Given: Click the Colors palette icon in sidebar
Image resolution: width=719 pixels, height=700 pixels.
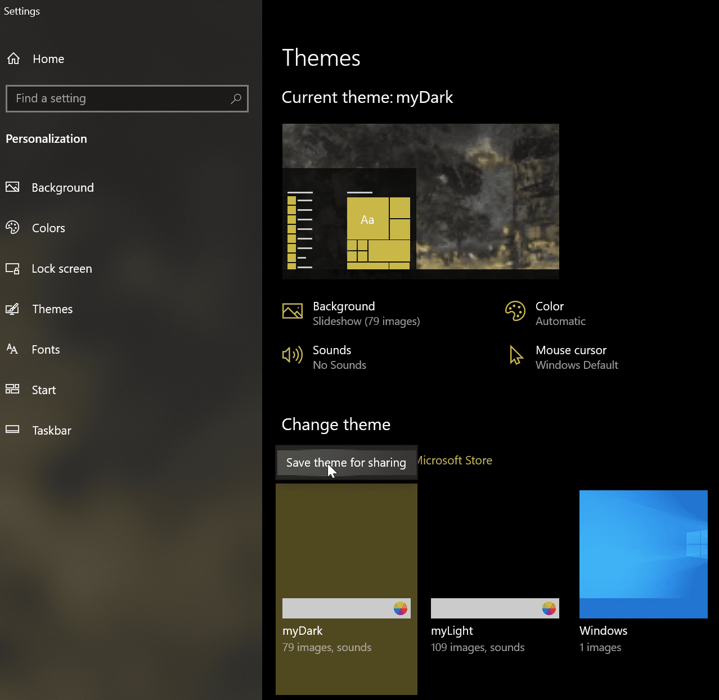Looking at the screenshot, I should click(12, 228).
